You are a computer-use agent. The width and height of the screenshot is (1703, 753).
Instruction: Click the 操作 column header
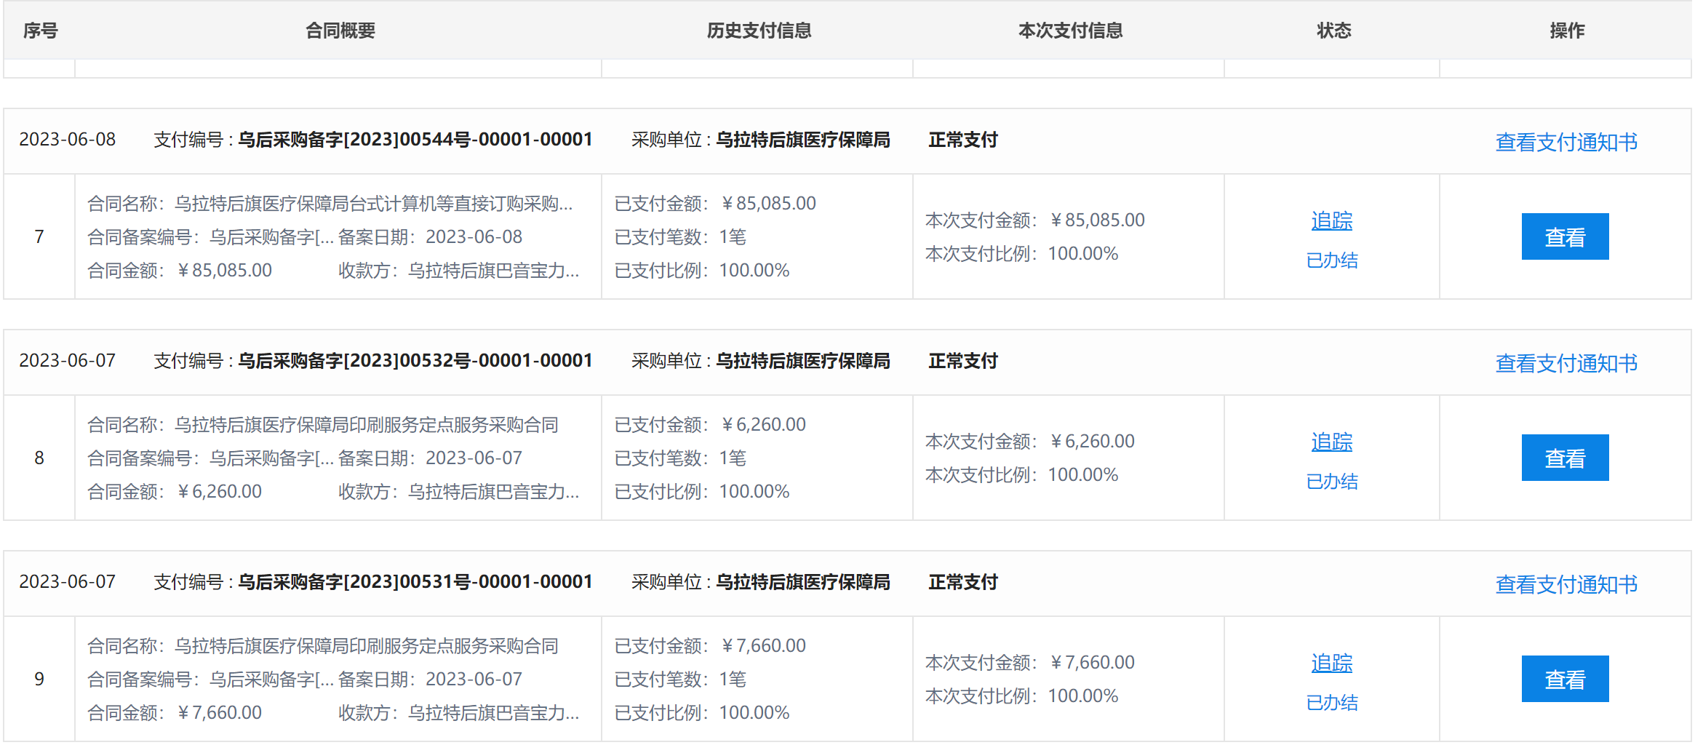pyautogui.click(x=1567, y=31)
